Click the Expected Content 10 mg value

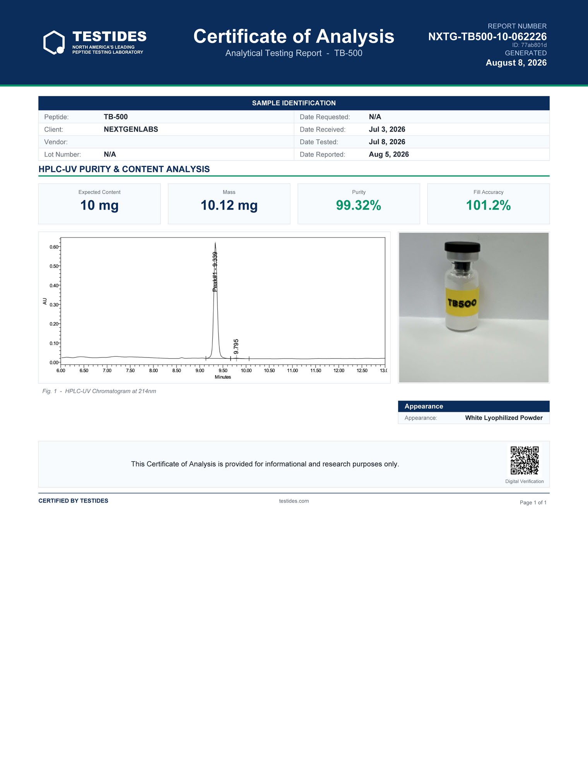[x=99, y=205]
